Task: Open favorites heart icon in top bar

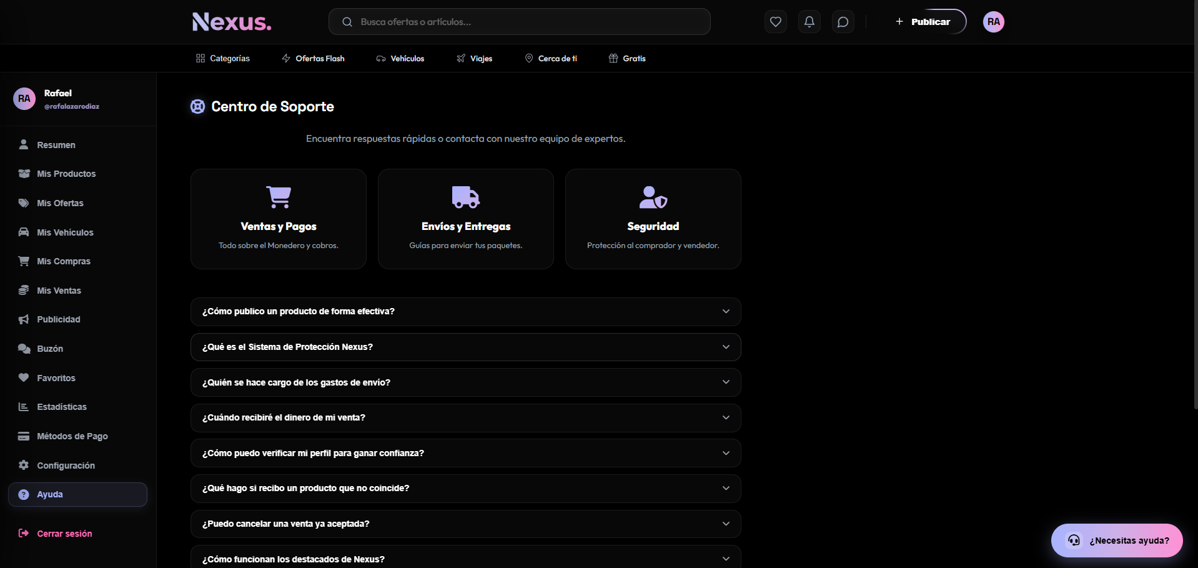Action: click(775, 22)
